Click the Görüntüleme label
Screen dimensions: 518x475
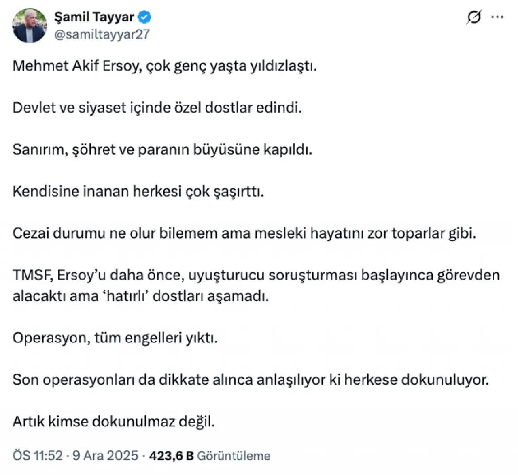pos(234,456)
